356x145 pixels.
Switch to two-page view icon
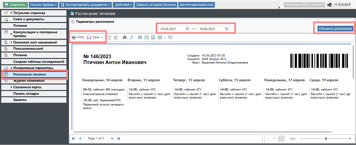click(153, 37)
